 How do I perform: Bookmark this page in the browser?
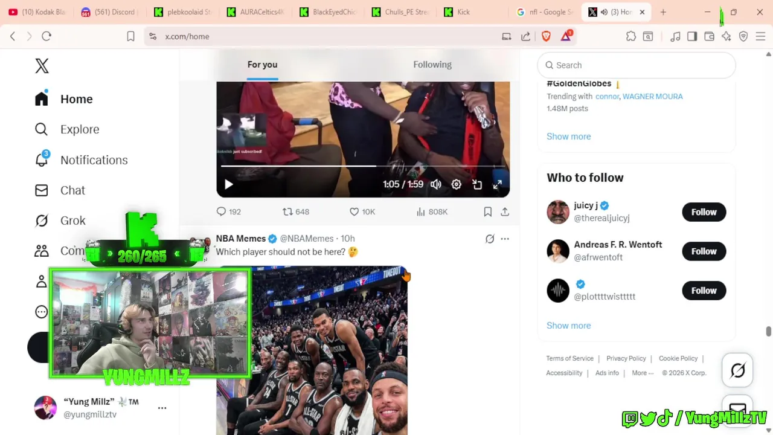tap(130, 36)
